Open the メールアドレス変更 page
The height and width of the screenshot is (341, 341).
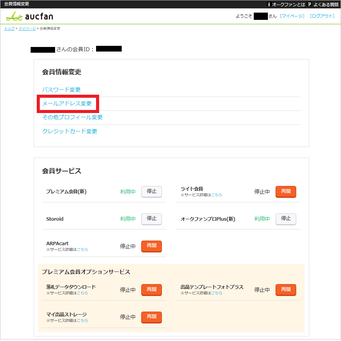point(67,103)
